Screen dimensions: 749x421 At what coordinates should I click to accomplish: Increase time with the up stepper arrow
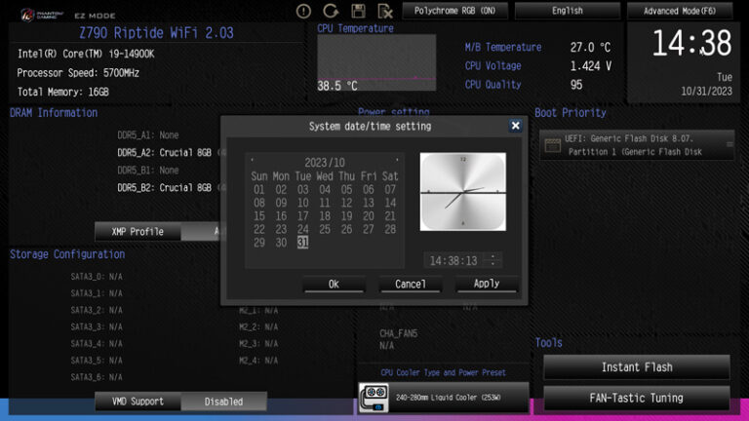tap(493, 256)
